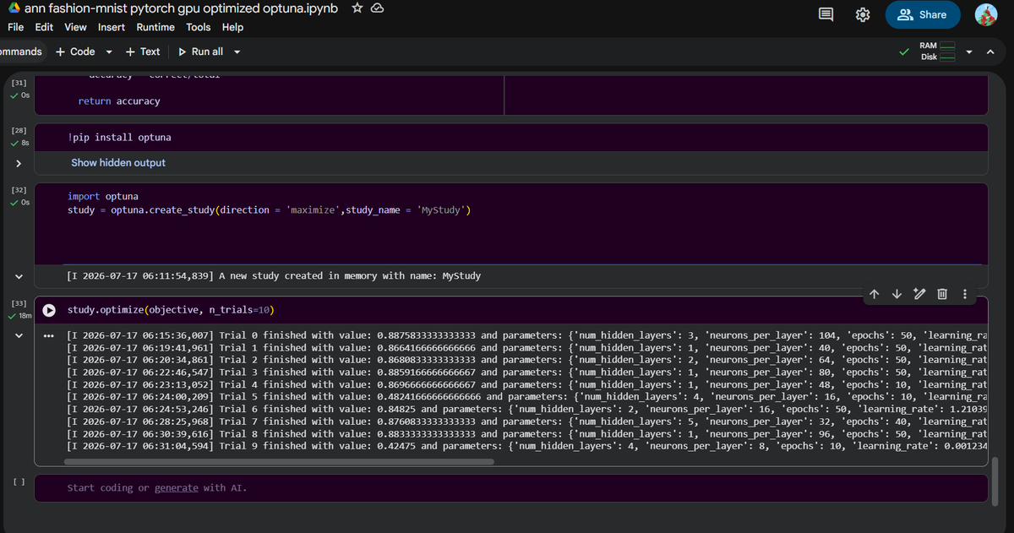Open the RAM and Disk resource indicator
This screenshot has height=533, width=1014.
click(939, 51)
